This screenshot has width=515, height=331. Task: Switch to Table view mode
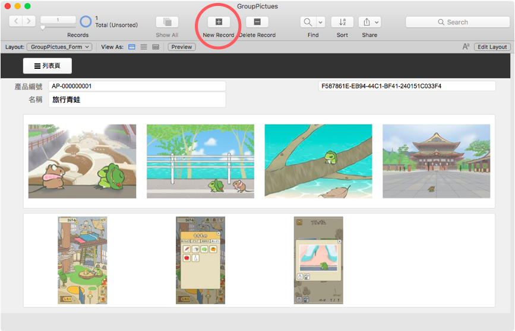[156, 47]
